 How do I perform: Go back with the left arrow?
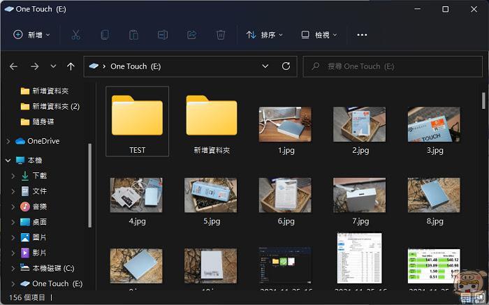(x=13, y=66)
